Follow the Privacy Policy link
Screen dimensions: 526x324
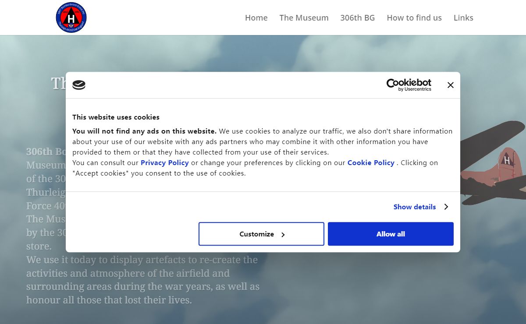pyautogui.click(x=164, y=162)
